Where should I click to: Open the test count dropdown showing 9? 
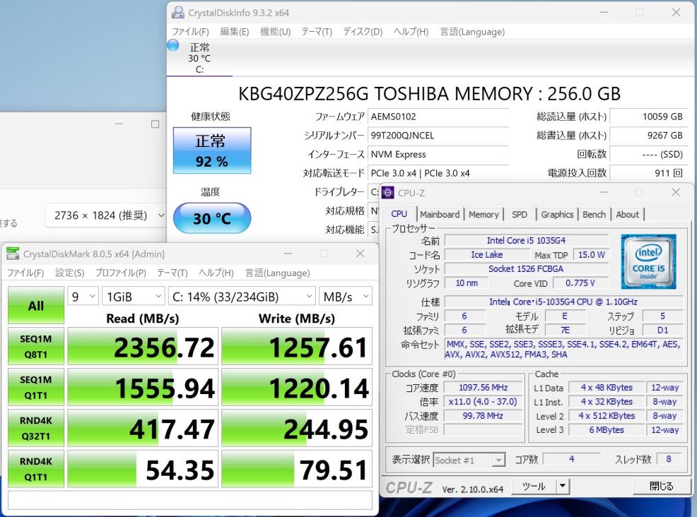coord(83,297)
